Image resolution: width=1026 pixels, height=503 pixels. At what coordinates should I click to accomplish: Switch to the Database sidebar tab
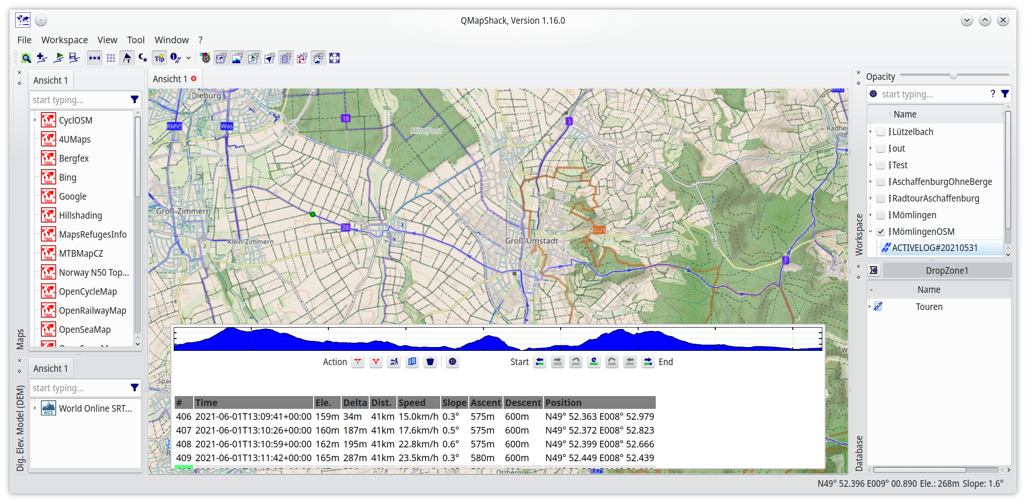pos(859,445)
